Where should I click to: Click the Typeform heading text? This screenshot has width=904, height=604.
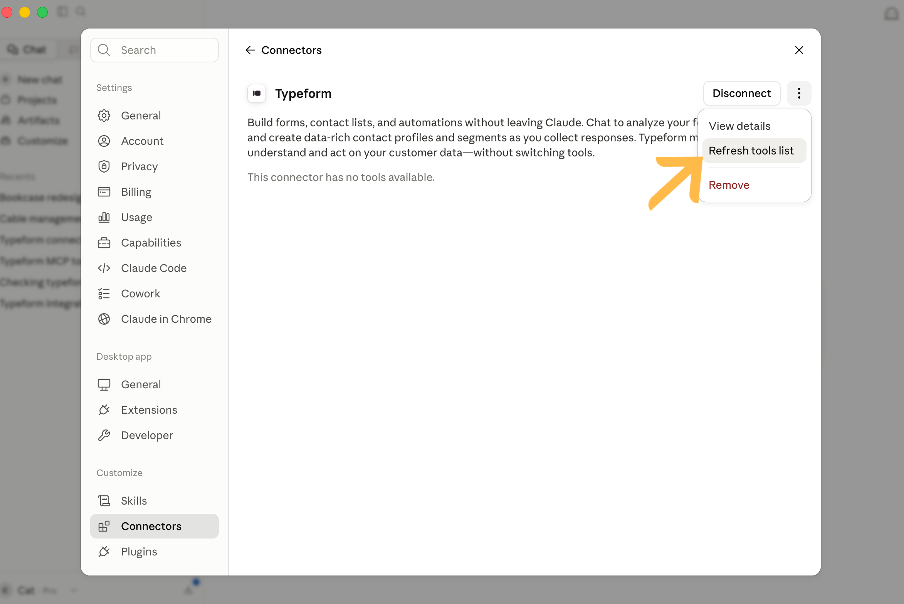[x=303, y=93]
